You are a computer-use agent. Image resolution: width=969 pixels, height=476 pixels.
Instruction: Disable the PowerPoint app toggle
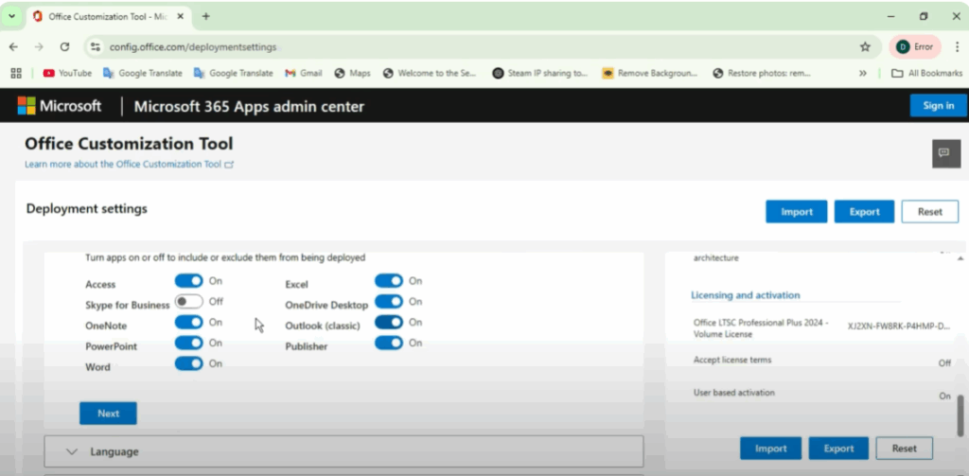[188, 343]
